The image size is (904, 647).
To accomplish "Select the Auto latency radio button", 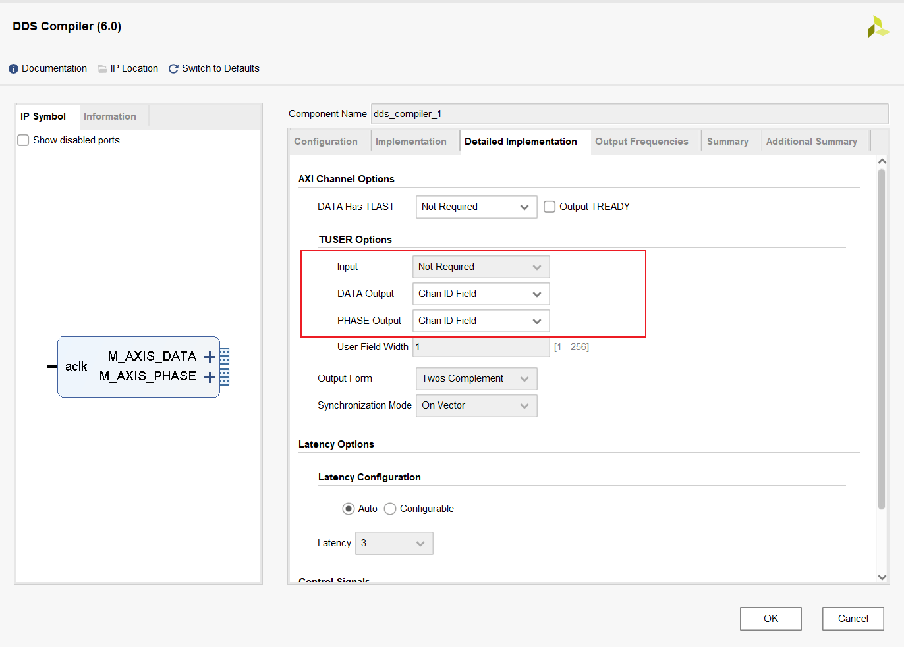I will [x=349, y=509].
